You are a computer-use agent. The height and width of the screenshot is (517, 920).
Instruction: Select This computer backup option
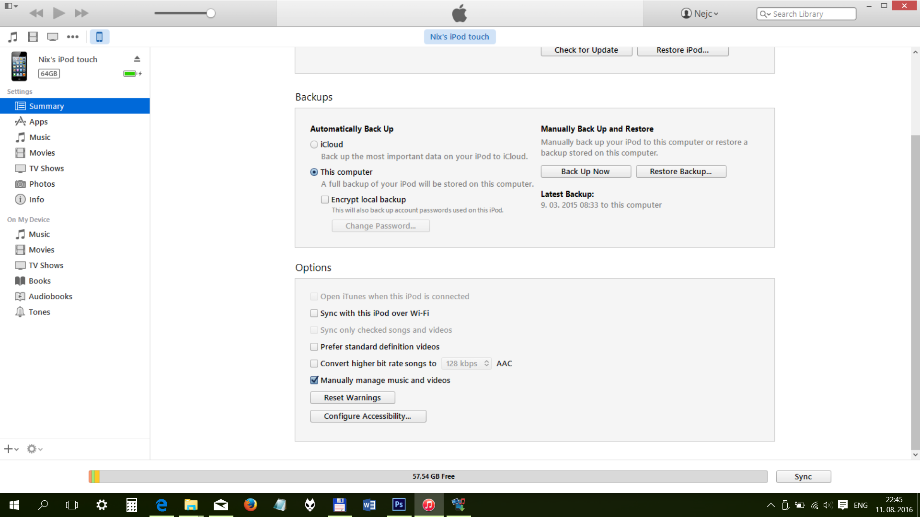(314, 172)
